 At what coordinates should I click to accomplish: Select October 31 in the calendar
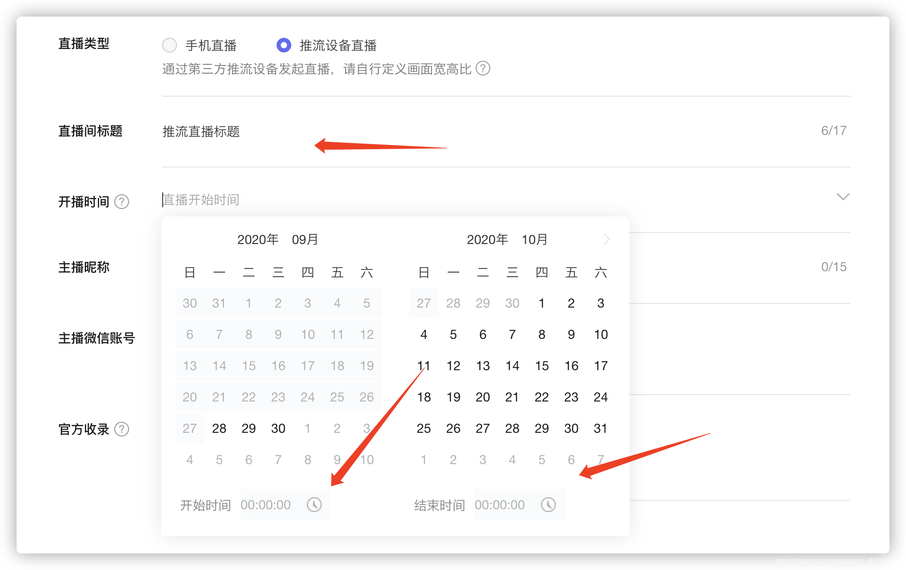pos(600,428)
